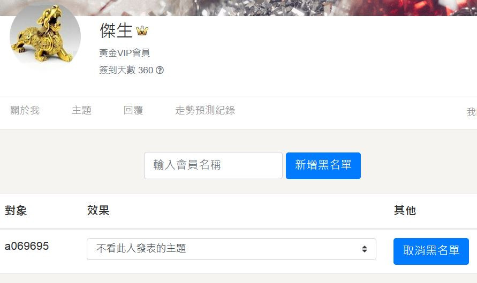Click the 效果 column header
The width and height of the screenshot is (477, 283).
point(99,210)
